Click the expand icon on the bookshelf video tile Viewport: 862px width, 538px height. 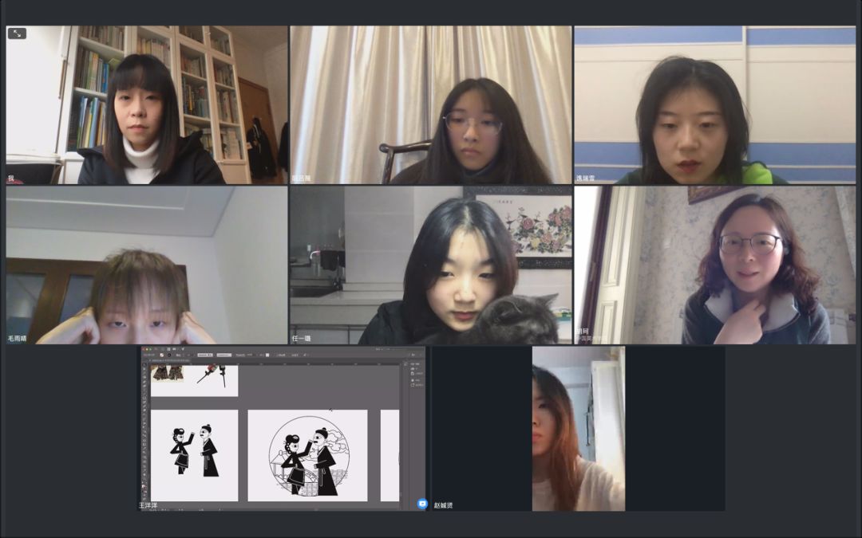click(17, 33)
